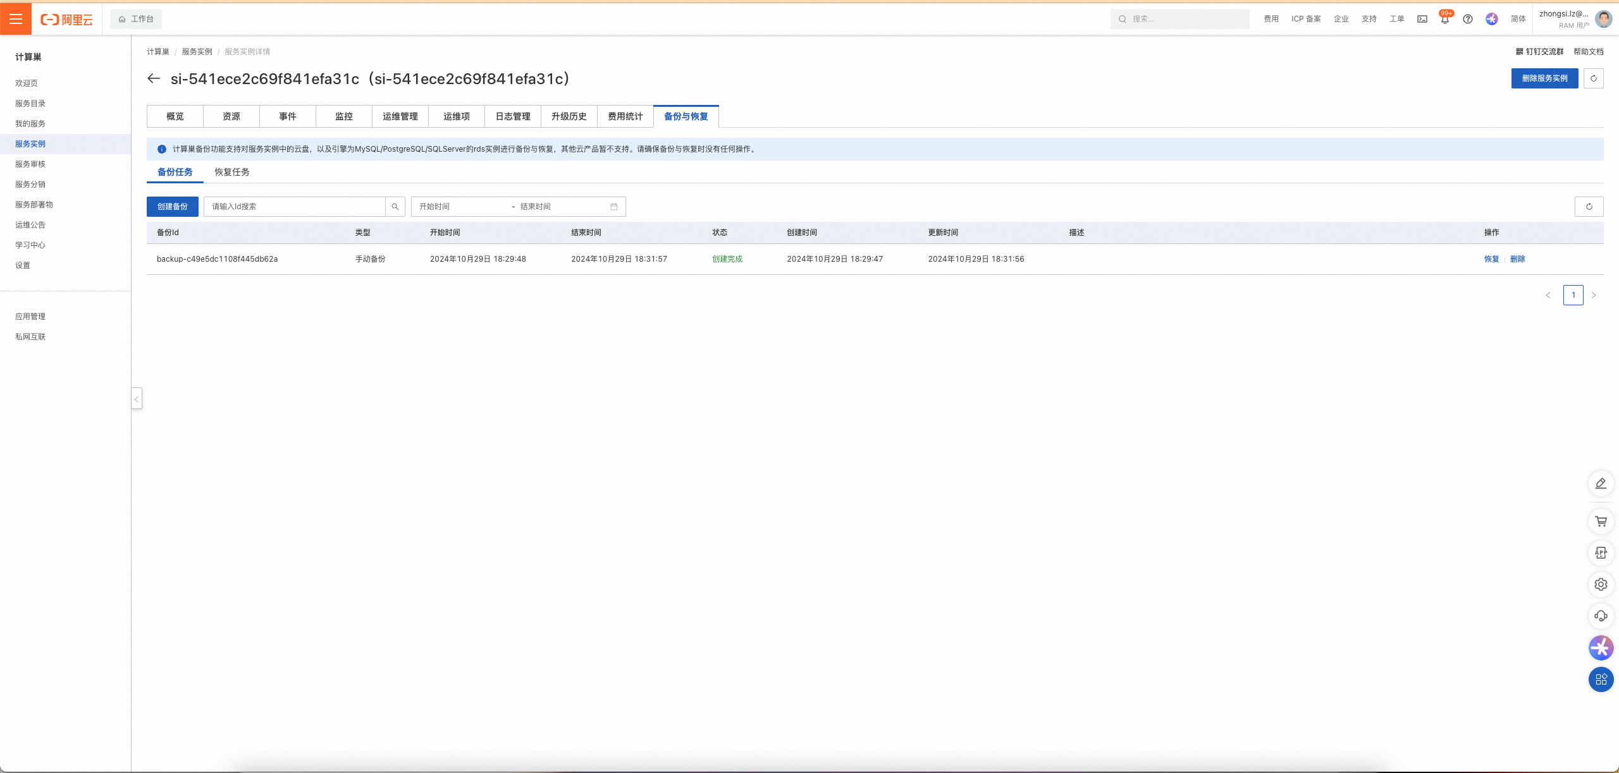Open the hamburger main menu

[16, 19]
